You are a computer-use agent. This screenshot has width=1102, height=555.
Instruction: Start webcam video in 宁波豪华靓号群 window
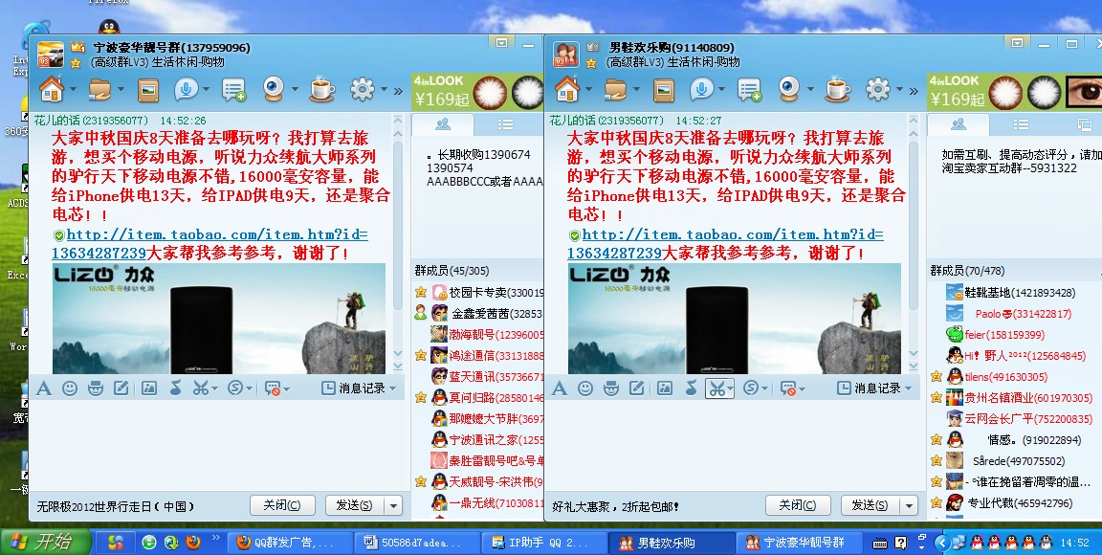[274, 89]
